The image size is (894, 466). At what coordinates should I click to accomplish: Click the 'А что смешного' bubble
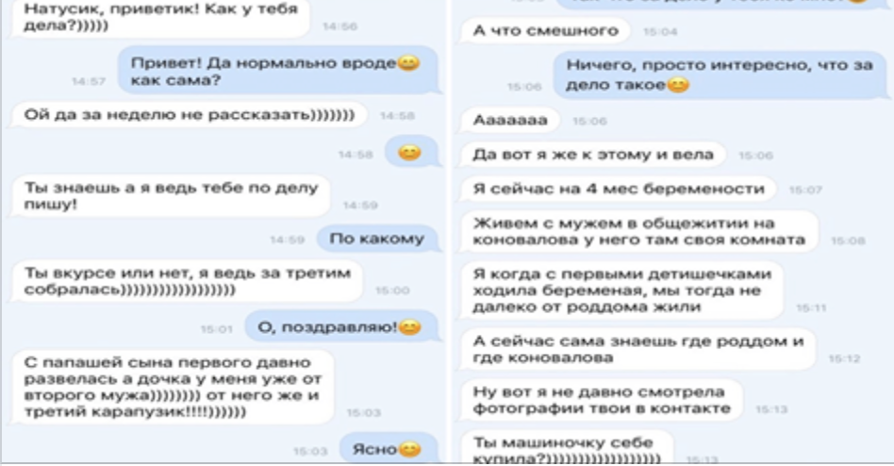point(546,30)
